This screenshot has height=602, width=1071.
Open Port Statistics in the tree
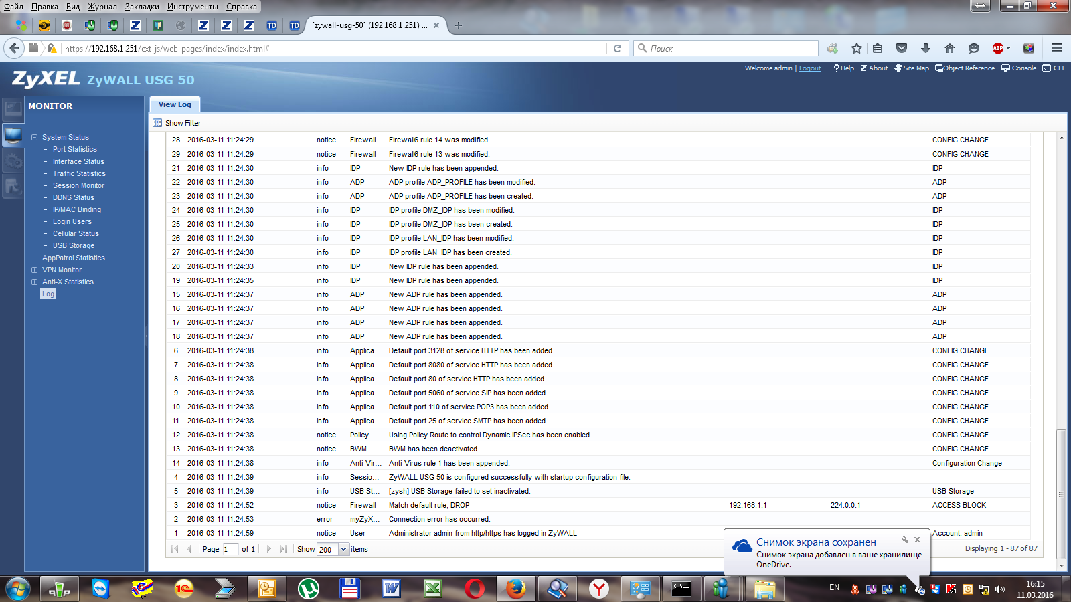point(75,149)
